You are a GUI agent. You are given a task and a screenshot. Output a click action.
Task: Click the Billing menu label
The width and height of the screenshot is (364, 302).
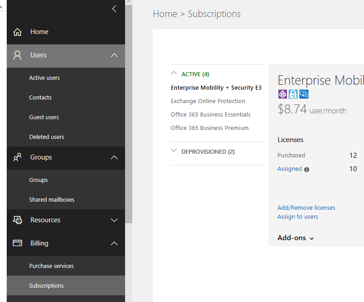[39, 243]
